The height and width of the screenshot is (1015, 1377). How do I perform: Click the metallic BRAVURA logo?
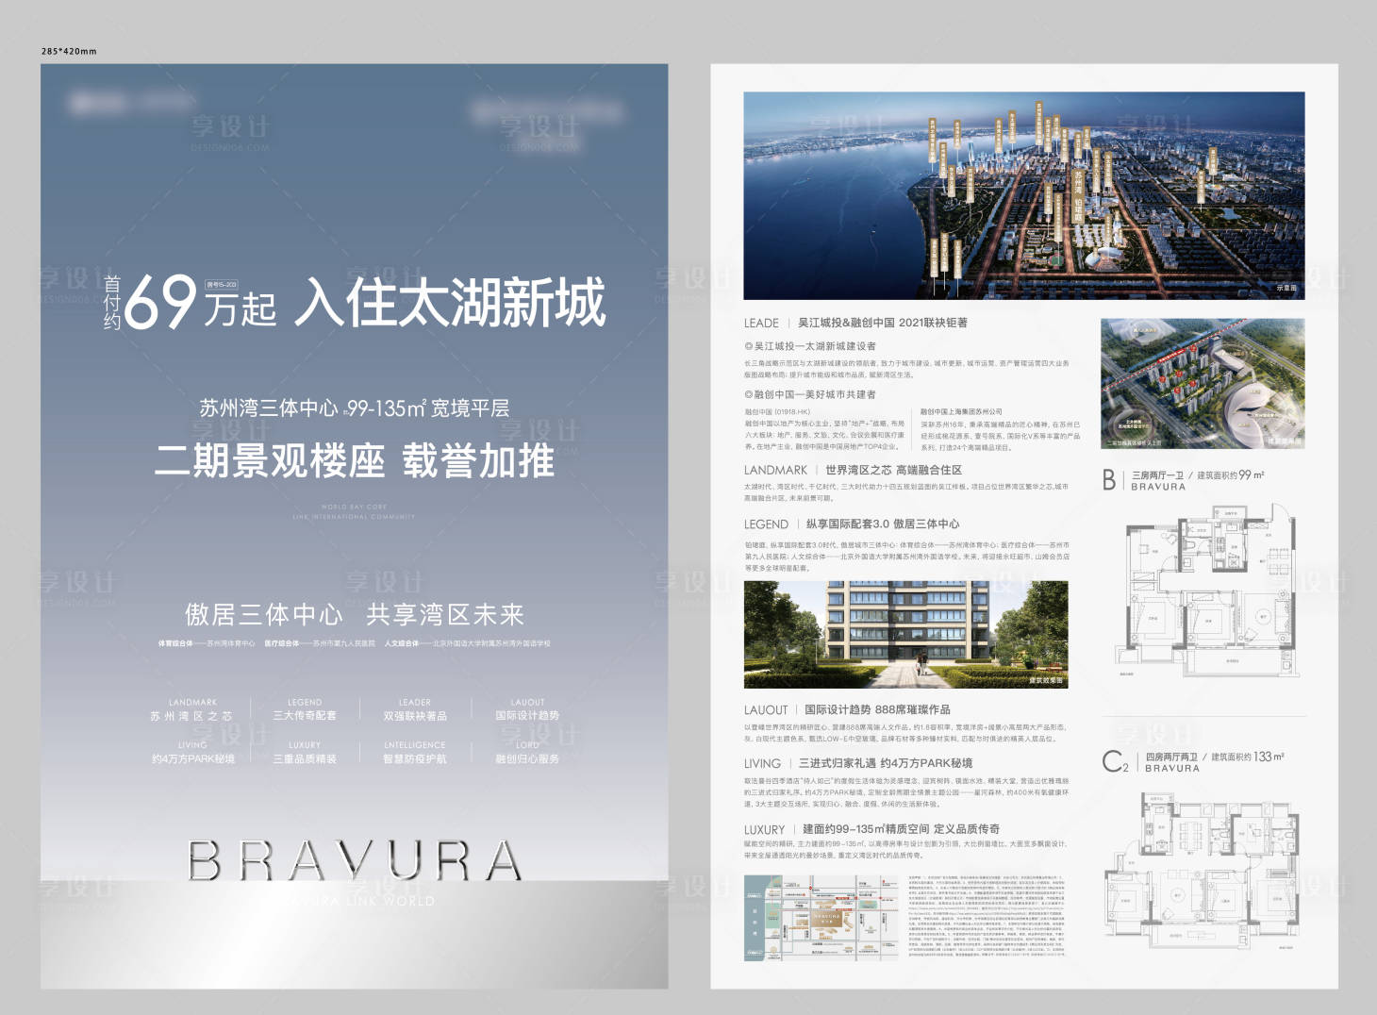pos(354,860)
